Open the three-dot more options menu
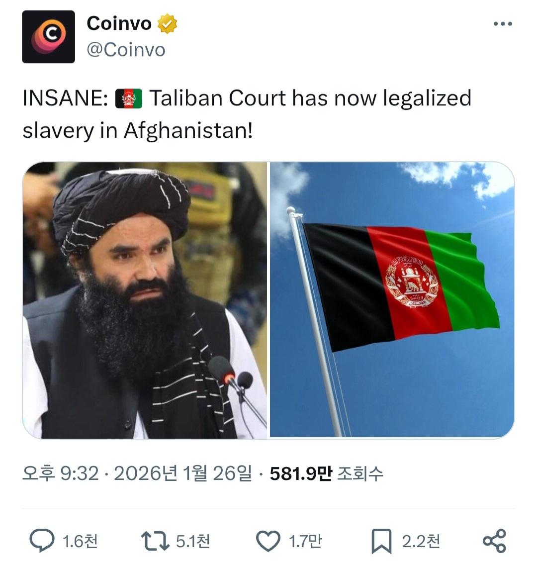The height and width of the screenshot is (568, 537). [503, 24]
